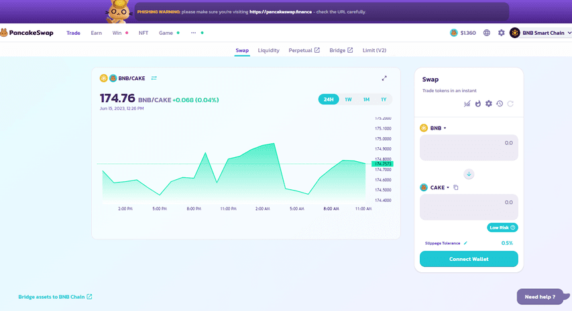Open the Win menu

[117, 33]
